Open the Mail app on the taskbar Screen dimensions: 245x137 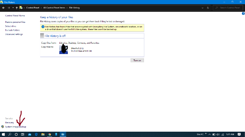tap(30, 134)
